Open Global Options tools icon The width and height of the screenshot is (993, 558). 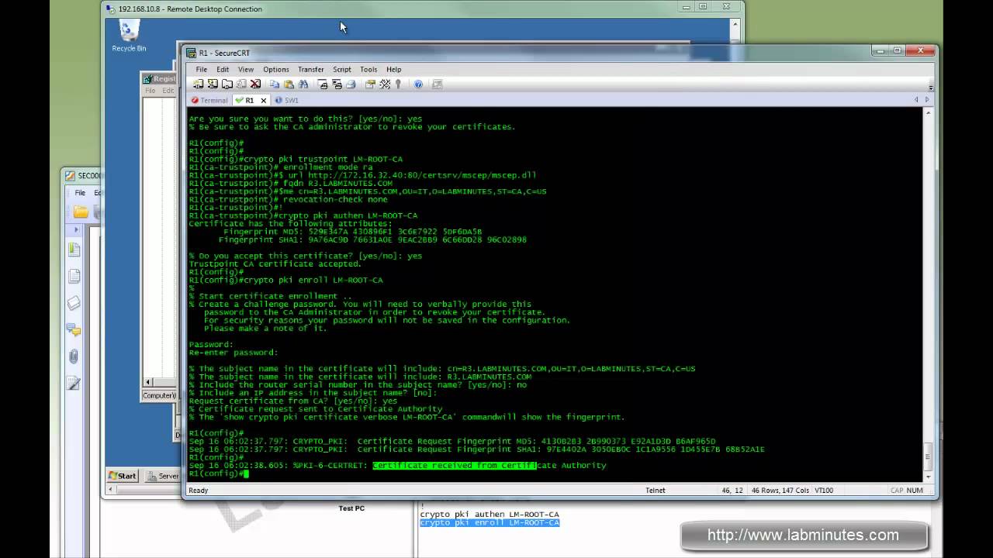coord(385,84)
